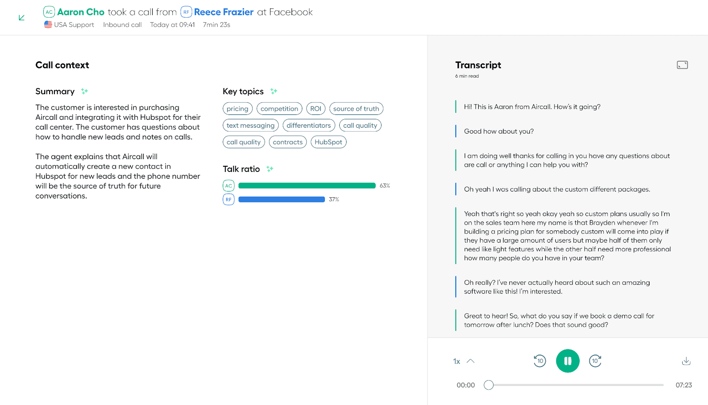Click the AC avatar in Talk ratio
The height and width of the screenshot is (405, 708).
click(x=228, y=186)
